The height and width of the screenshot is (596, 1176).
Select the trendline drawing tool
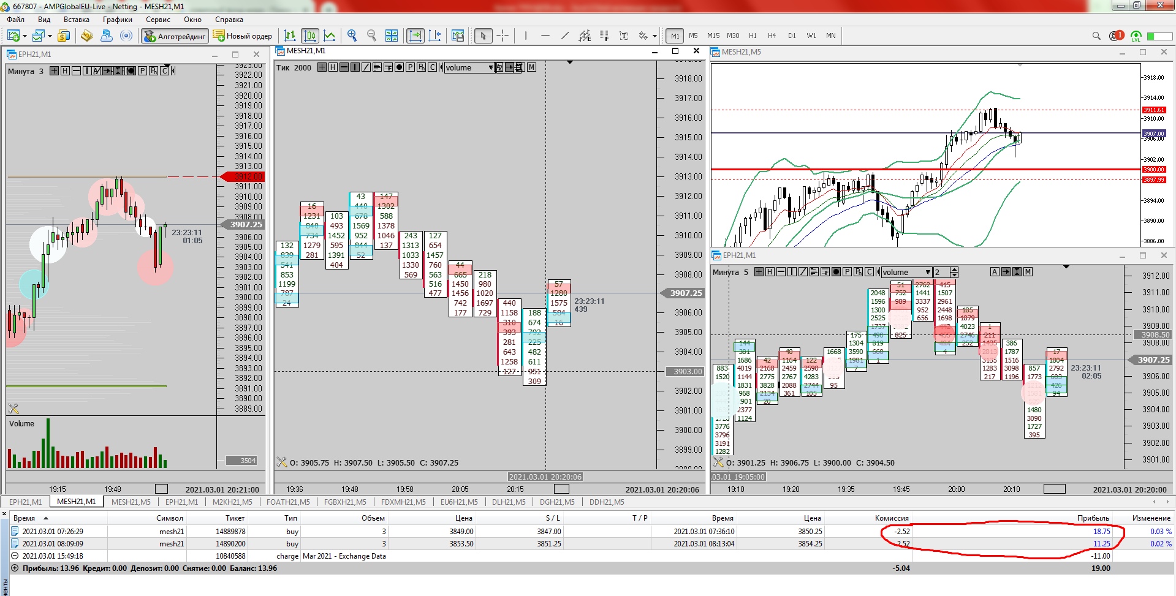coord(565,36)
